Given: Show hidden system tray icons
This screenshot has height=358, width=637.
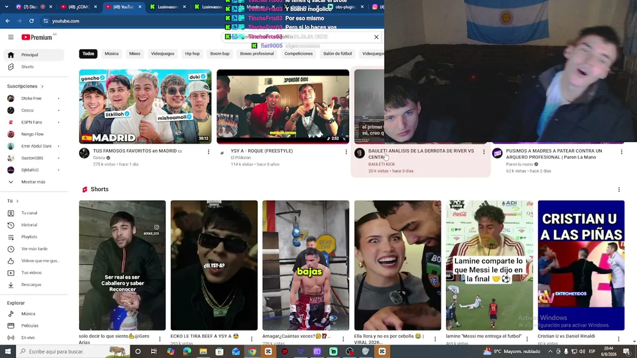Looking at the screenshot, I should click(550, 352).
